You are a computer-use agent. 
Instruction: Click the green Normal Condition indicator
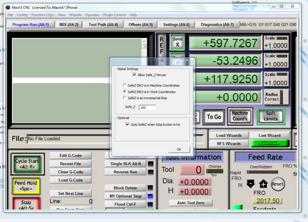(269, 143)
